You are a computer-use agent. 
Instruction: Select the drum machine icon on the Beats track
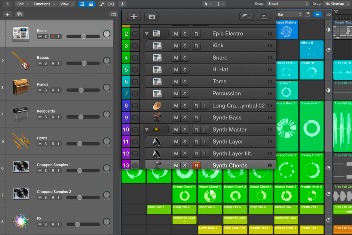coord(21,33)
